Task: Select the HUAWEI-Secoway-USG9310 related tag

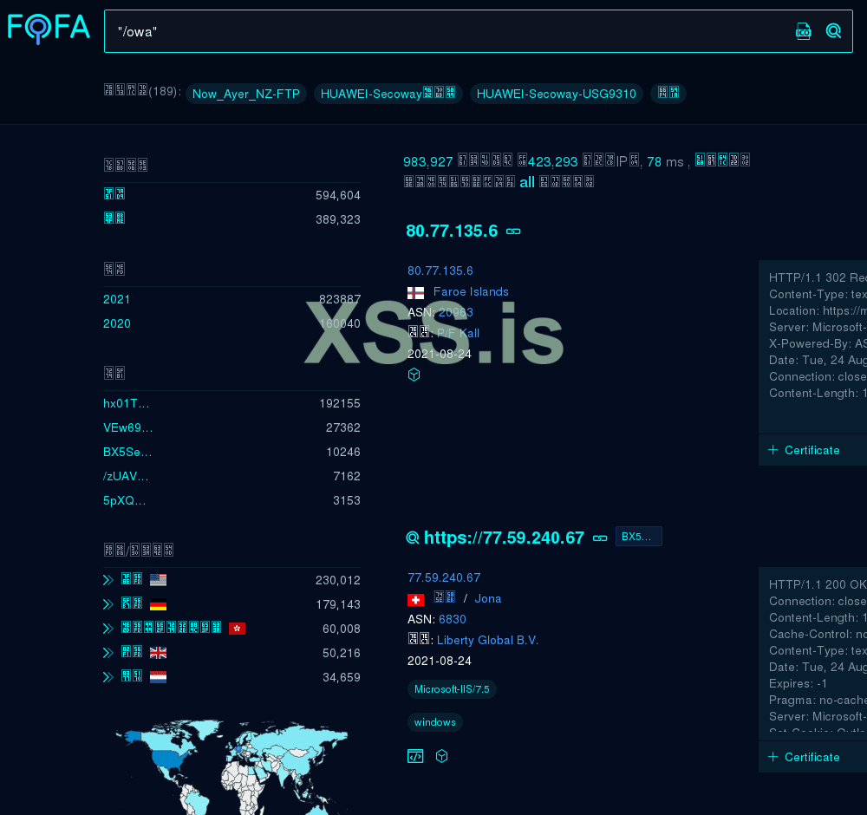Action: tap(557, 94)
